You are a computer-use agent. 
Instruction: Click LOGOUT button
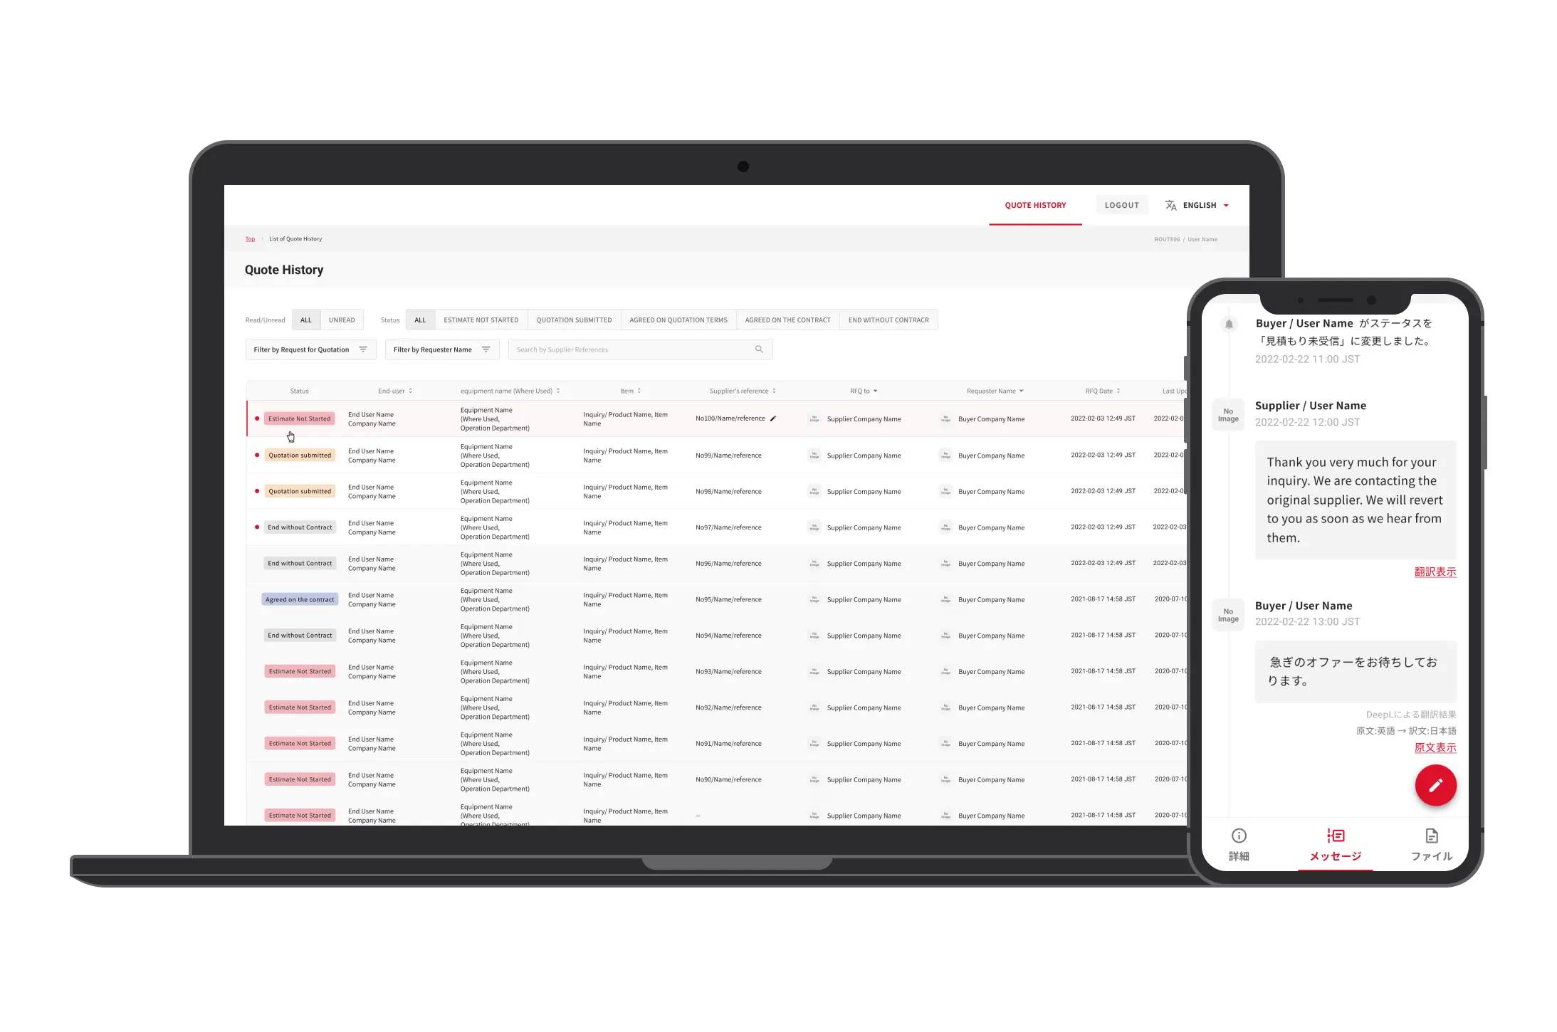coord(1122,205)
